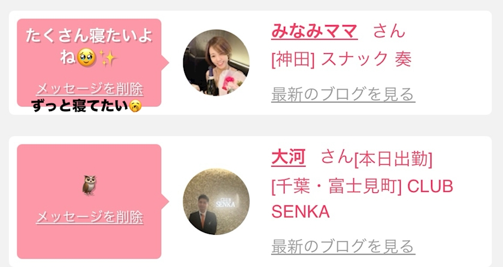This screenshot has width=503, height=267.
Task: Open みなみママ profile name link
Action: tap(314, 32)
